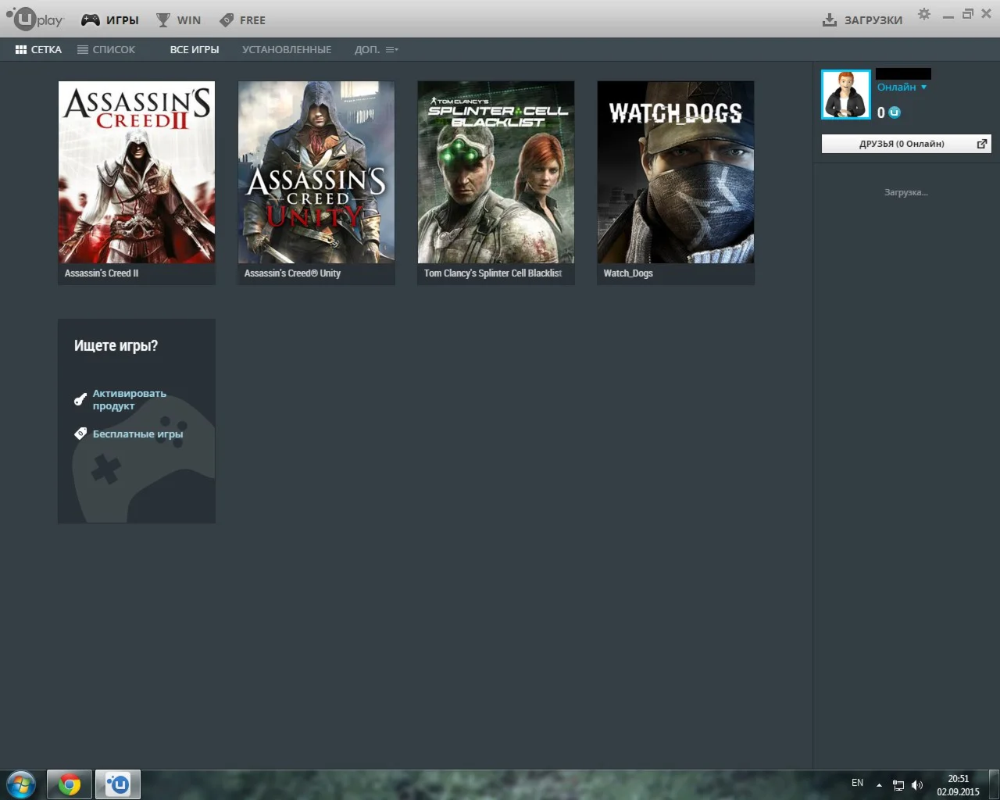1000x800 pixels.
Task: Open the Онлайн status dropdown
Action: pos(902,87)
